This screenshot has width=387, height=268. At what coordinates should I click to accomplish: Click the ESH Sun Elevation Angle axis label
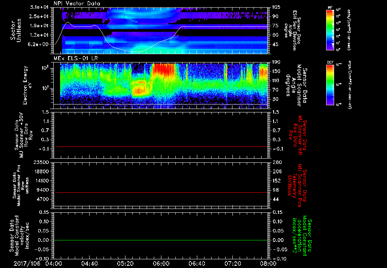[293, 30]
